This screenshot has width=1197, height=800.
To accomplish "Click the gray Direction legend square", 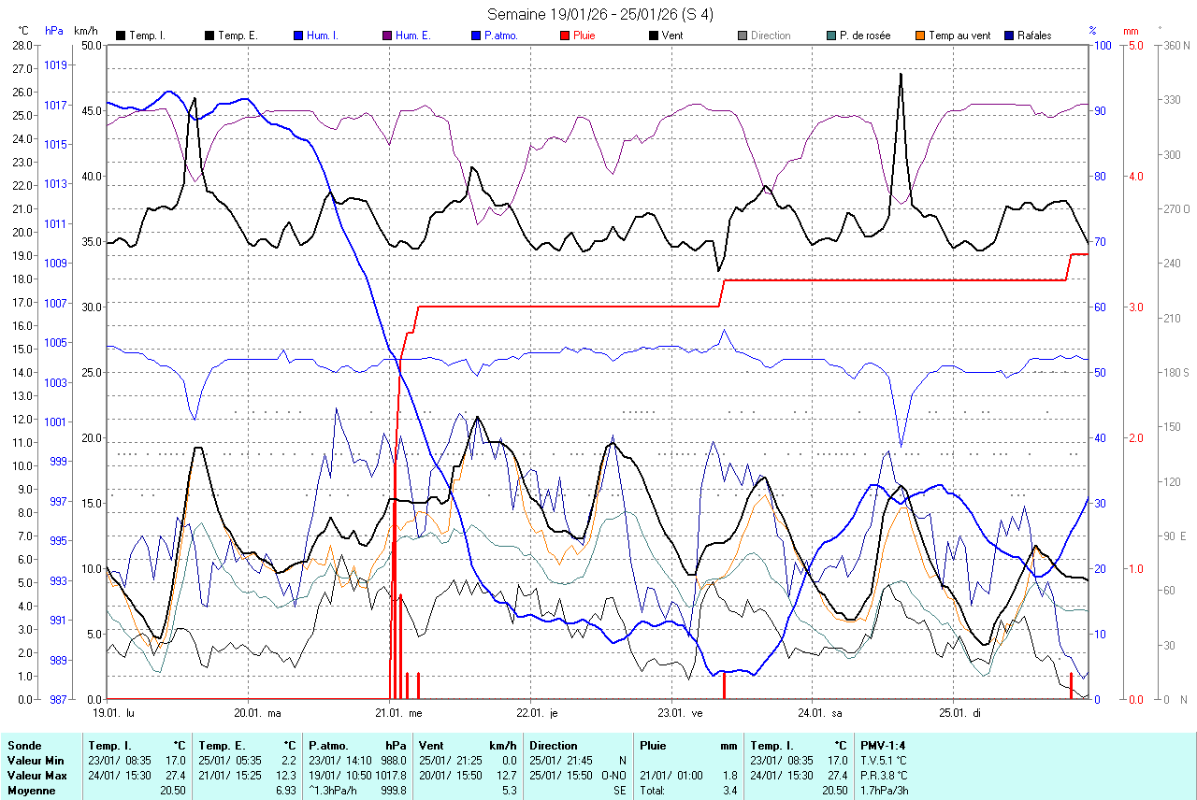I will click(x=743, y=36).
